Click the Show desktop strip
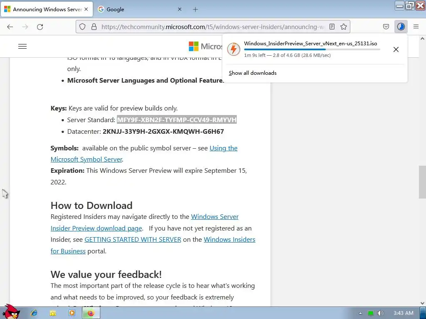Image resolution: width=426 pixels, height=319 pixels. pyautogui.click(x=423, y=313)
